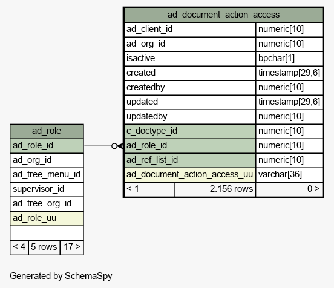The height and width of the screenshot is (288, 334).
Task: Click the ad_document_action_access_uu column
Action: click(190, 175)
